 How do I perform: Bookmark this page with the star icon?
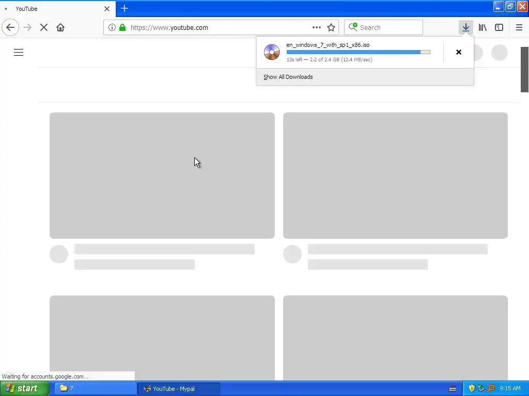point(331,27)
